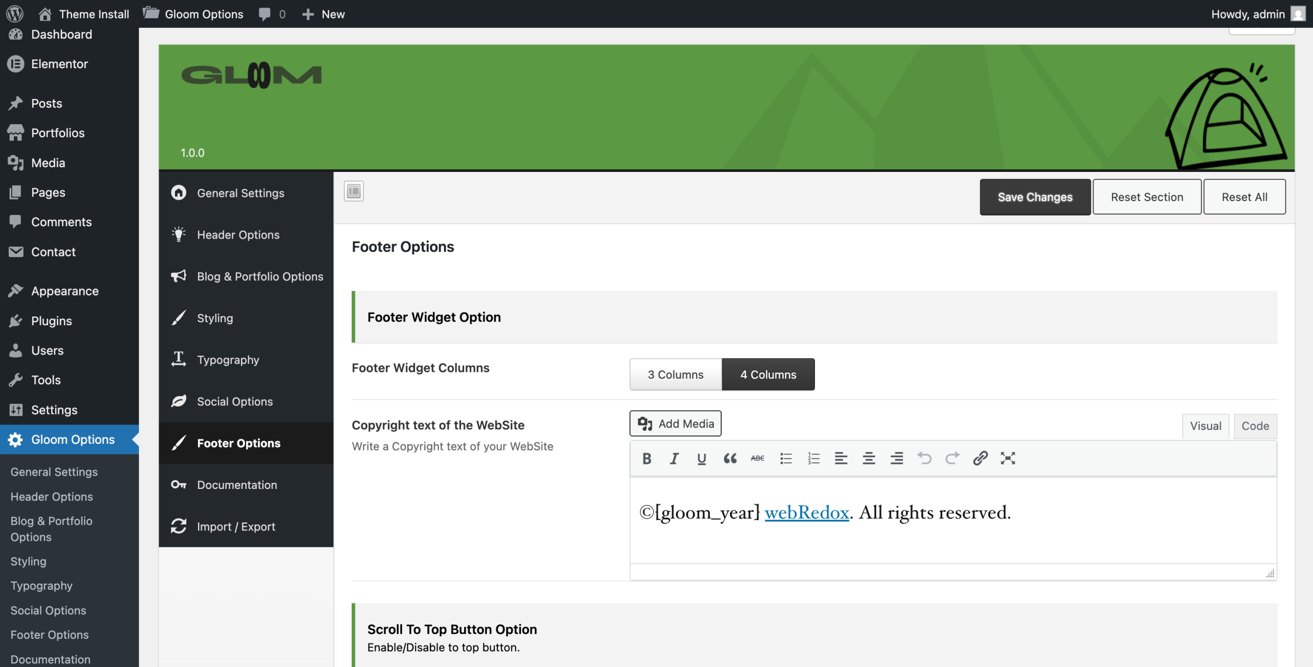Insert a numbered list
Image resolution: width=1313 pixels, height=667 pixels.
[813, 458]
